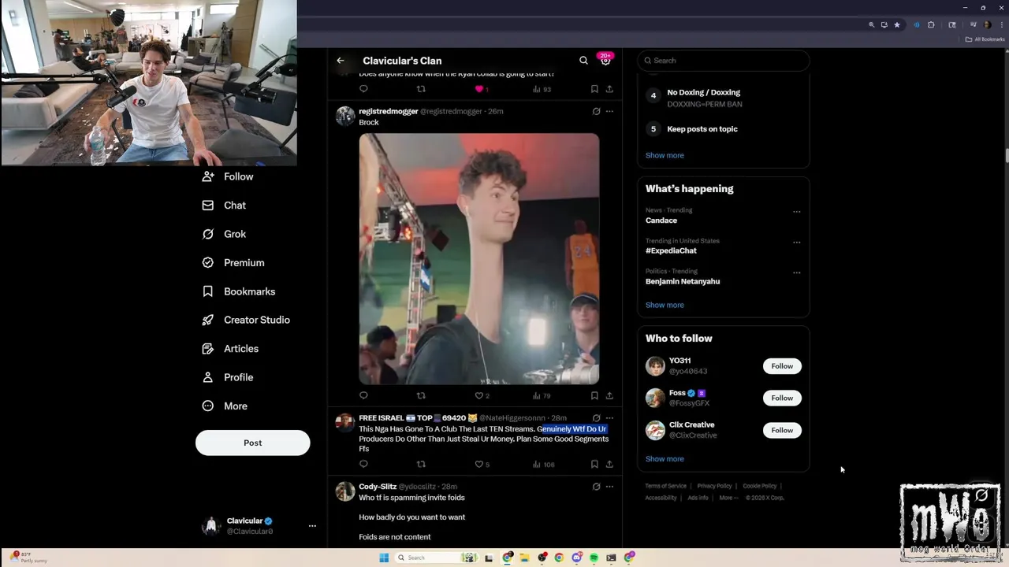Image resolution: width=1009 pixels, height=567 pixels.
Task: Open options for Benjamin Netanyahu trend
Action: click(x=796, y=273)
